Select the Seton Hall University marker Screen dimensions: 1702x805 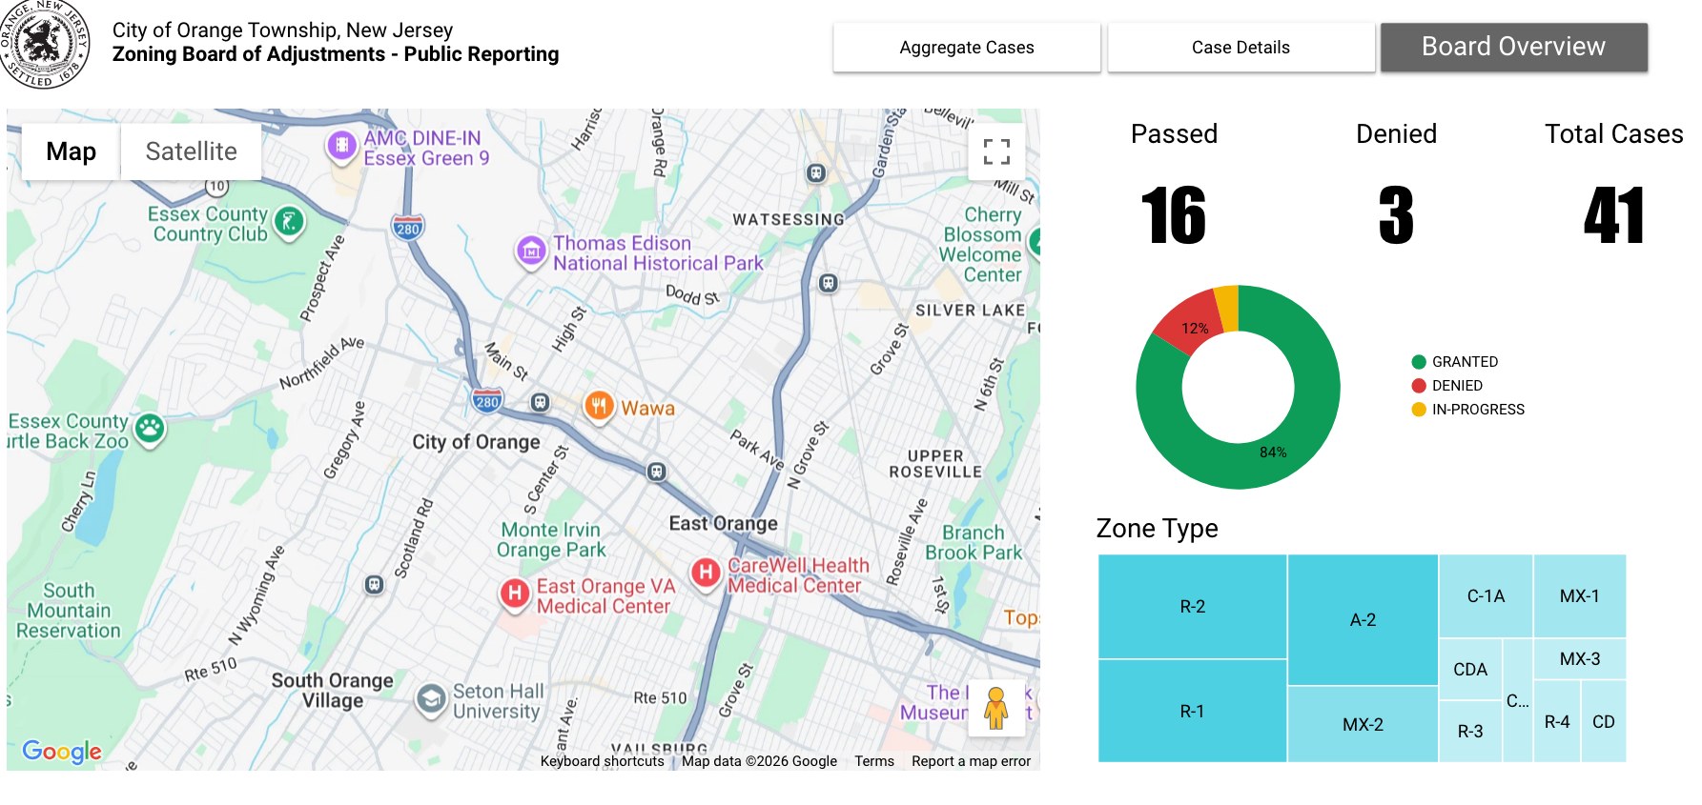point(431,701)
